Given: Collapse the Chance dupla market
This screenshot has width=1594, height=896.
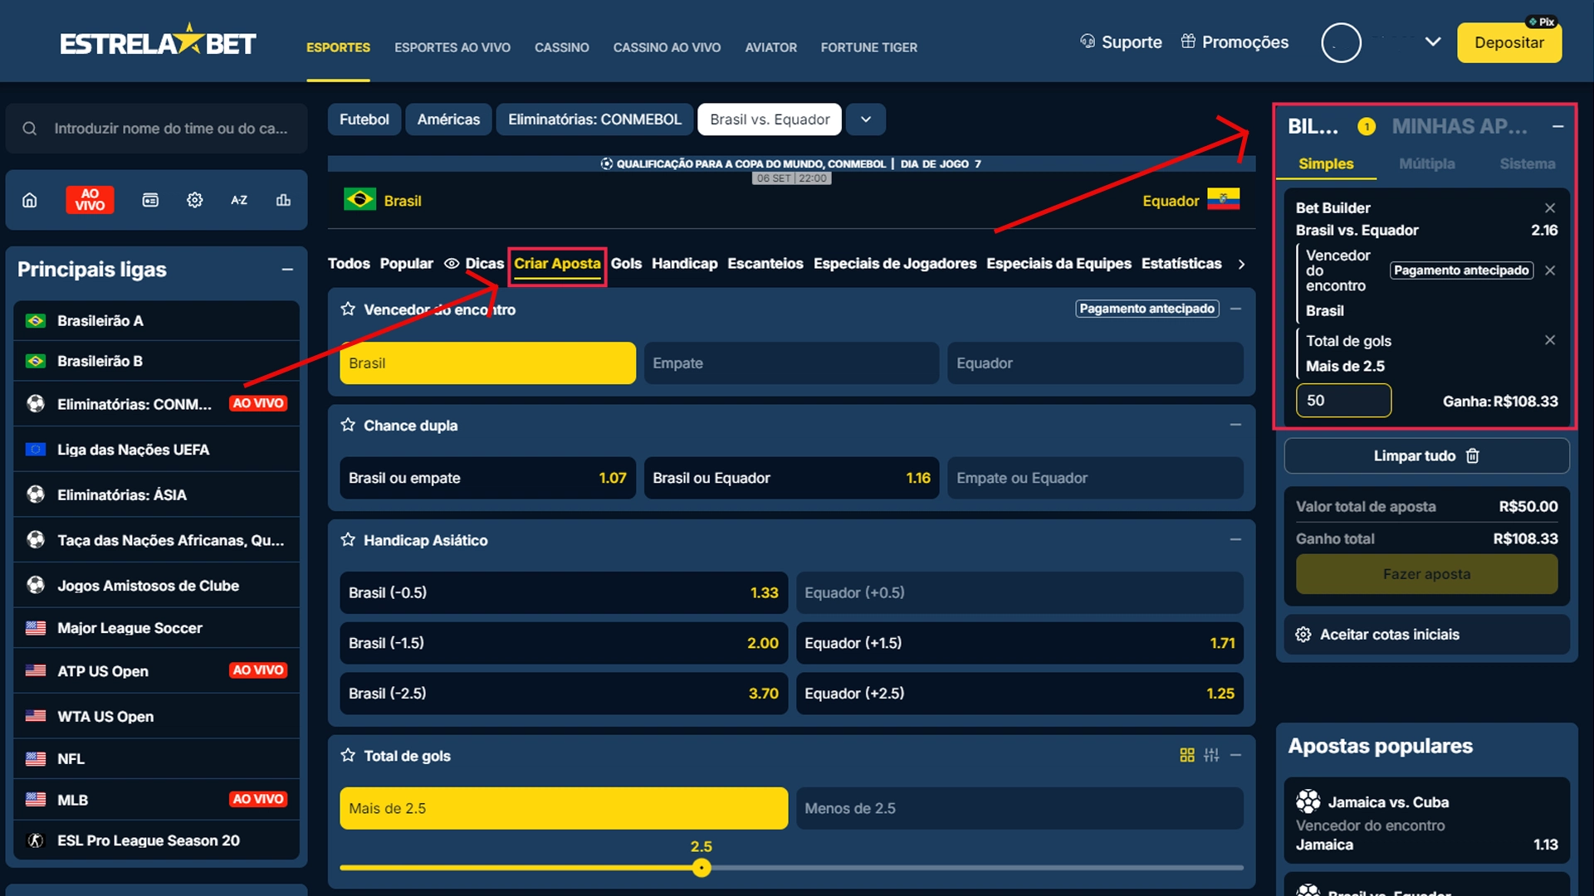Looking at the screenshot, I should tap(1235, 425).
